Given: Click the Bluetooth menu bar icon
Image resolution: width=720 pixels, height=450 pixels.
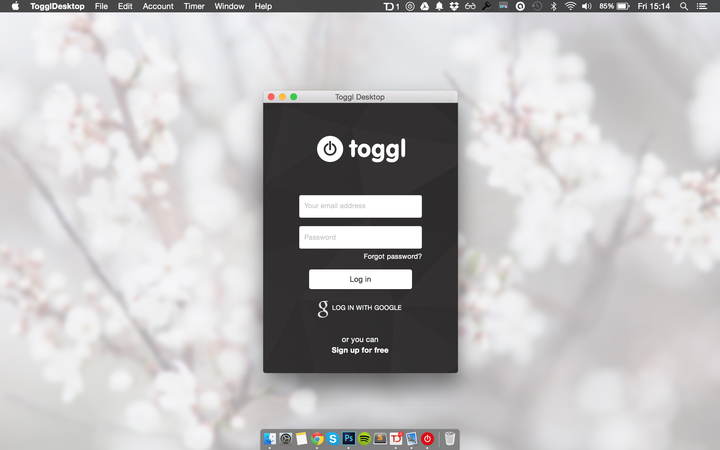Looking at the screenshot, I should tap(553, 6).
